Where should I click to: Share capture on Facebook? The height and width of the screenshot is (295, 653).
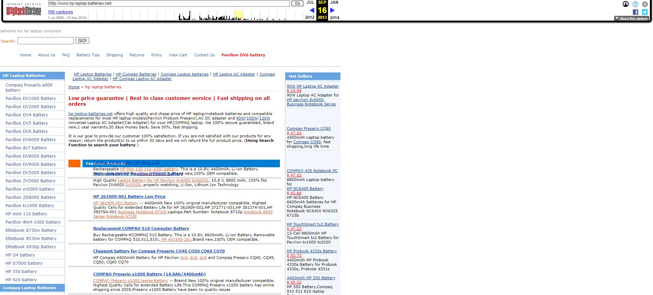pos(635,12)
